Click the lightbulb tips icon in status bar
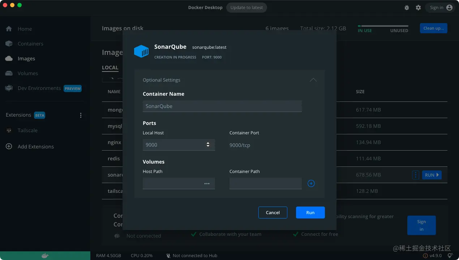This screenshot has width=459, height=260. coord(450,256)
